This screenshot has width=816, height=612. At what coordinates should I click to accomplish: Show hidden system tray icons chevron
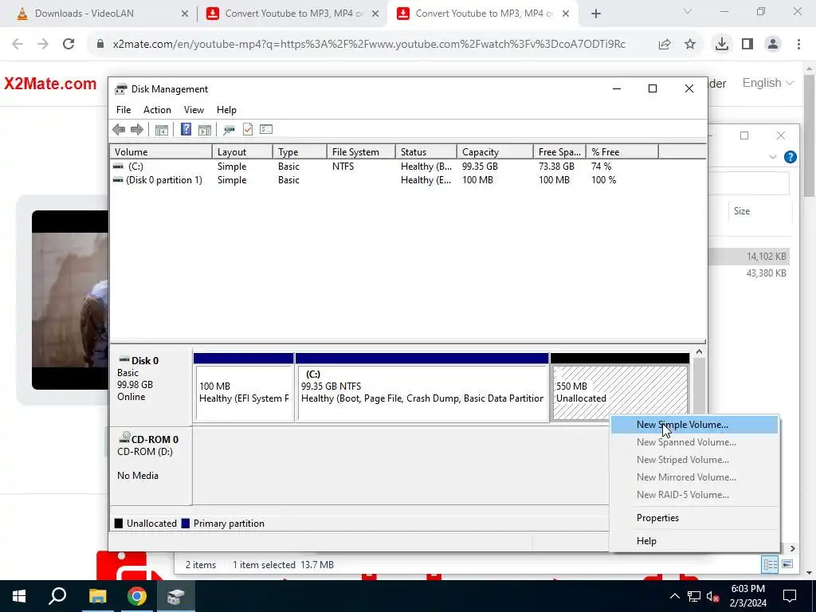[x=674, y=596]
